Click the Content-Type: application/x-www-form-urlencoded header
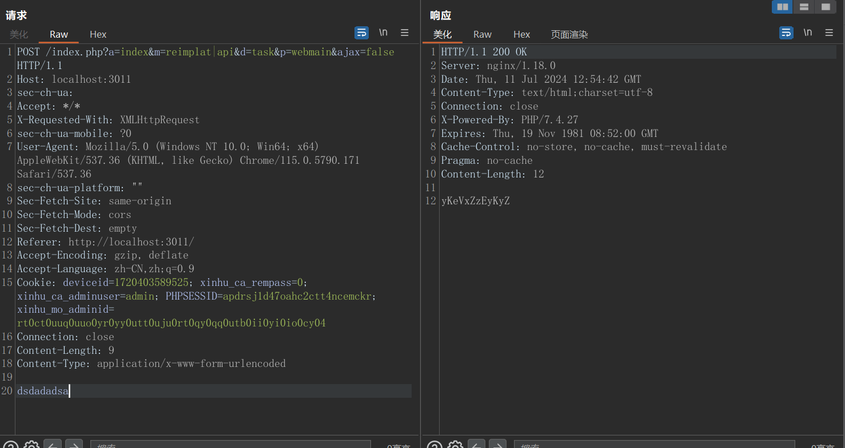 click(x=152, y=364)
